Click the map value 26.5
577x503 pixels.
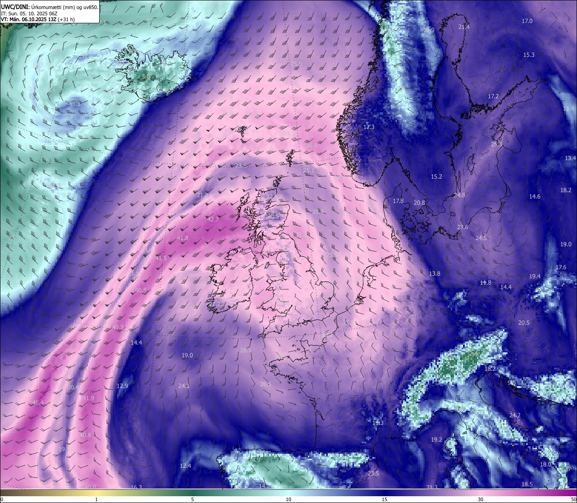266,384
